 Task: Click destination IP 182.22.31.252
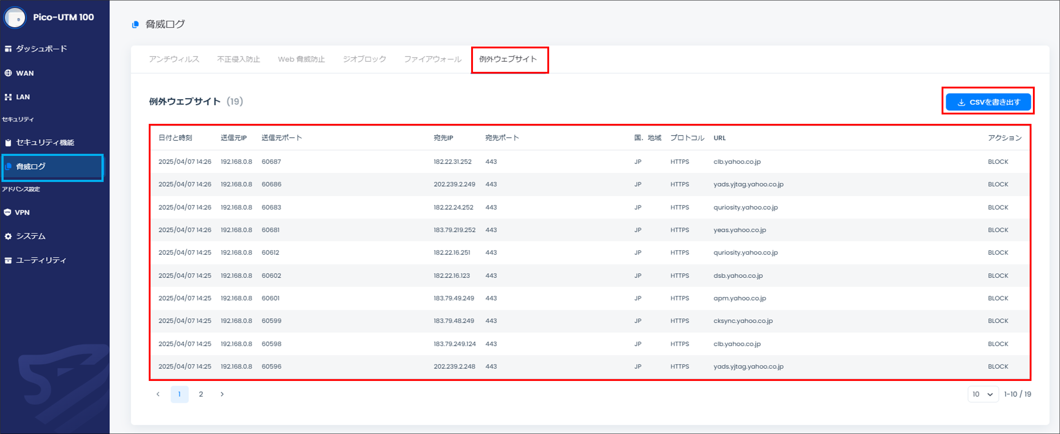point(453,162)
